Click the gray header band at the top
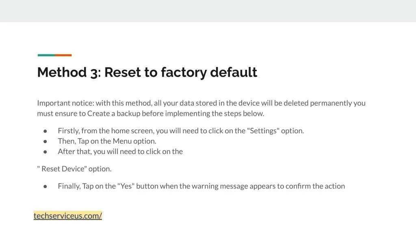 click(208, 11)
